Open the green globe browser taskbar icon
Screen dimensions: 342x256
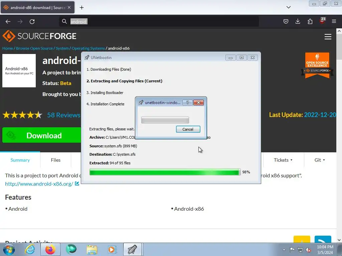tap(71, 249)
